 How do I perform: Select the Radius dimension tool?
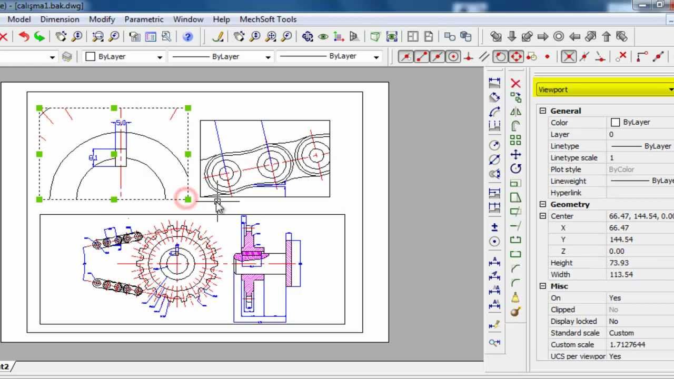pos(494,145)
